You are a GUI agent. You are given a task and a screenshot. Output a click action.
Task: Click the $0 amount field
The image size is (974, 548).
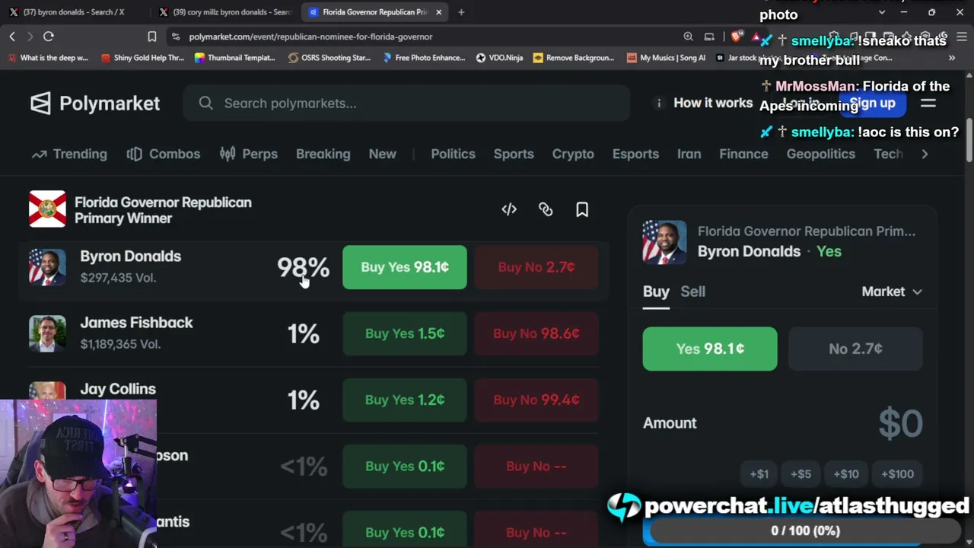tap(900, 423)
